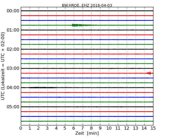Click the x-axis tick label 5
Screen dimensions: 174x139
pyautogui.click(x=65, y=128)
